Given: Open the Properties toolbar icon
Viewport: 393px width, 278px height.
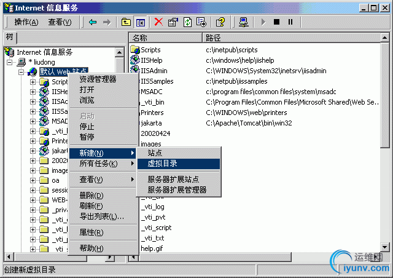Looking at the screenshot, I should (x=173, y=22).
